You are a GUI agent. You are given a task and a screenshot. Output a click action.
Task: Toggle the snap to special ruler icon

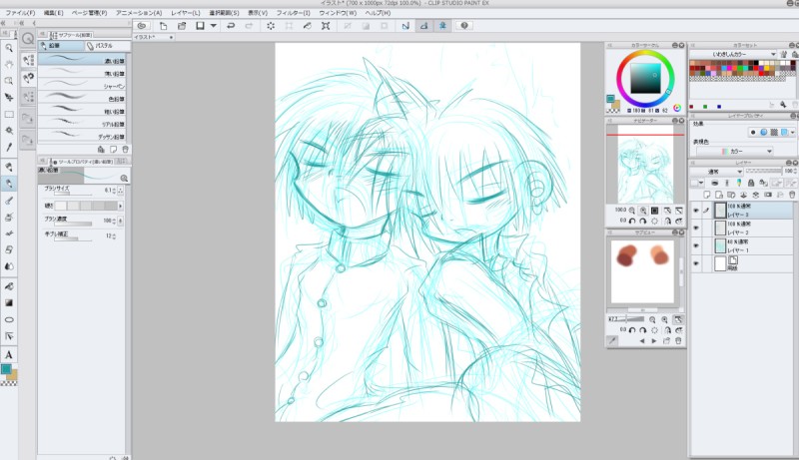[423, 25]
